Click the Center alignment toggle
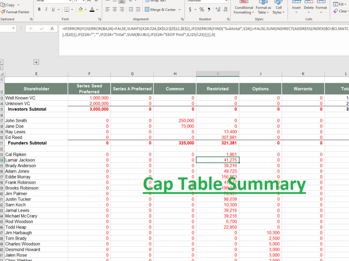The image size is (349, 261). click(114, 9)
